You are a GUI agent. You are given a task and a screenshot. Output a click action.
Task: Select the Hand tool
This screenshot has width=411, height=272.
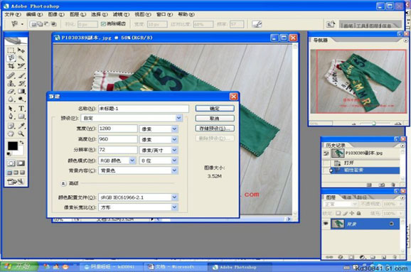[11, 134]
